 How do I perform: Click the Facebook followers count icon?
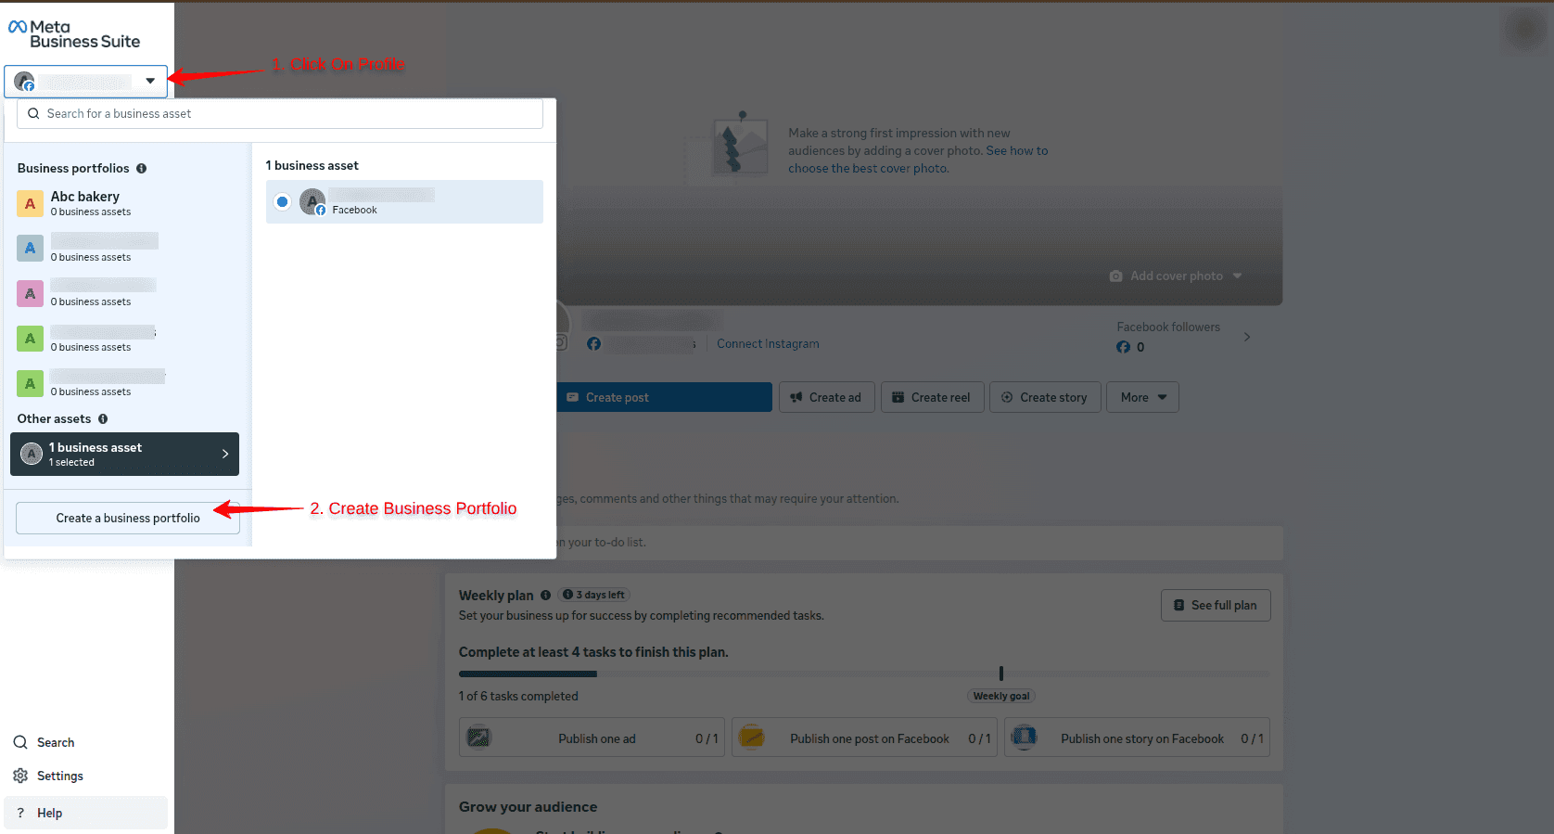(x=1123, y=347)
